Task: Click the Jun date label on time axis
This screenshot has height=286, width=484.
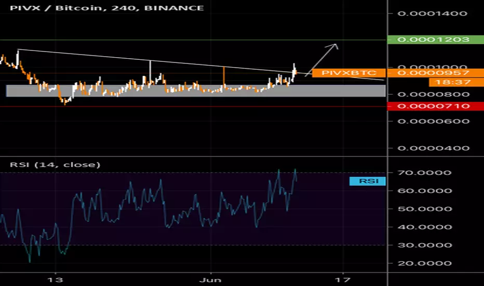Action: click(x=210, y=280)
